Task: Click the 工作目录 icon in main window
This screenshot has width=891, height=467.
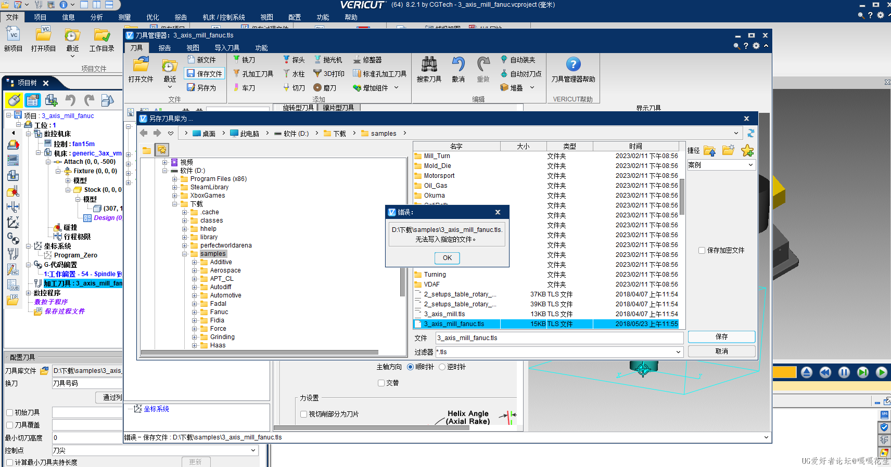Action: coord(101,34)
